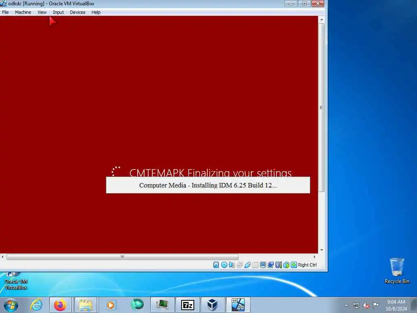Click the running VM taskbar button

click(x=238, y=305)
